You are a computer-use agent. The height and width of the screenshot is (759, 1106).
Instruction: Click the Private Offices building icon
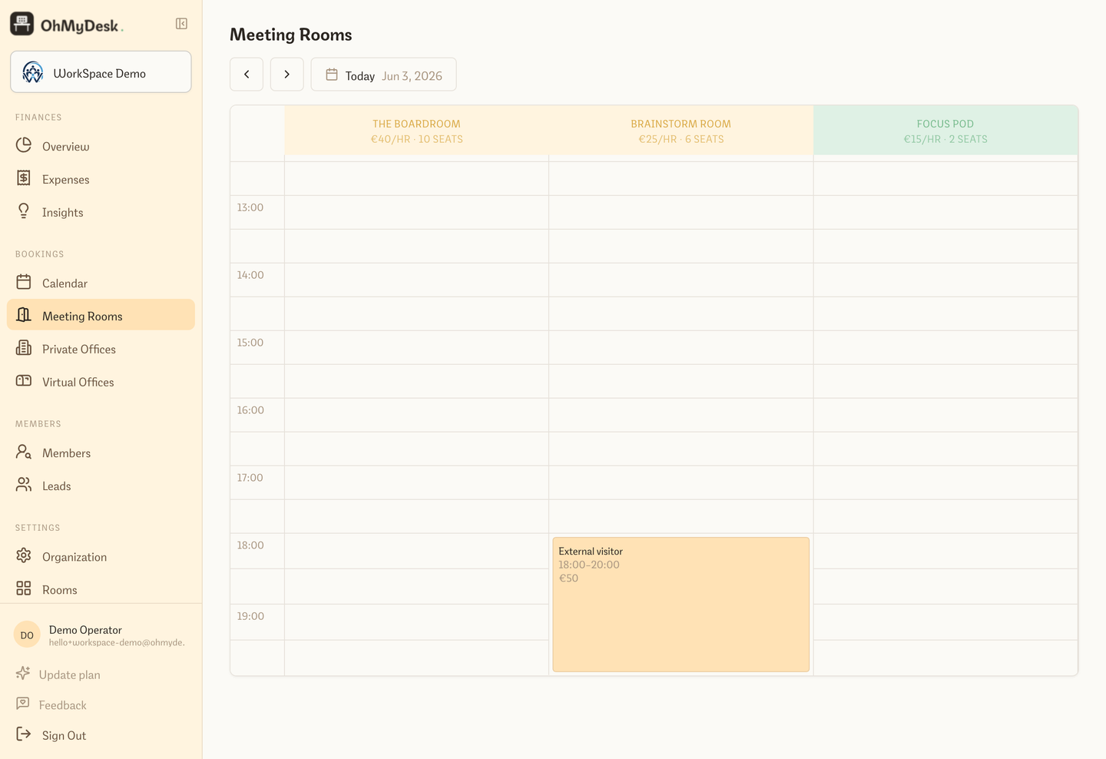24,348
